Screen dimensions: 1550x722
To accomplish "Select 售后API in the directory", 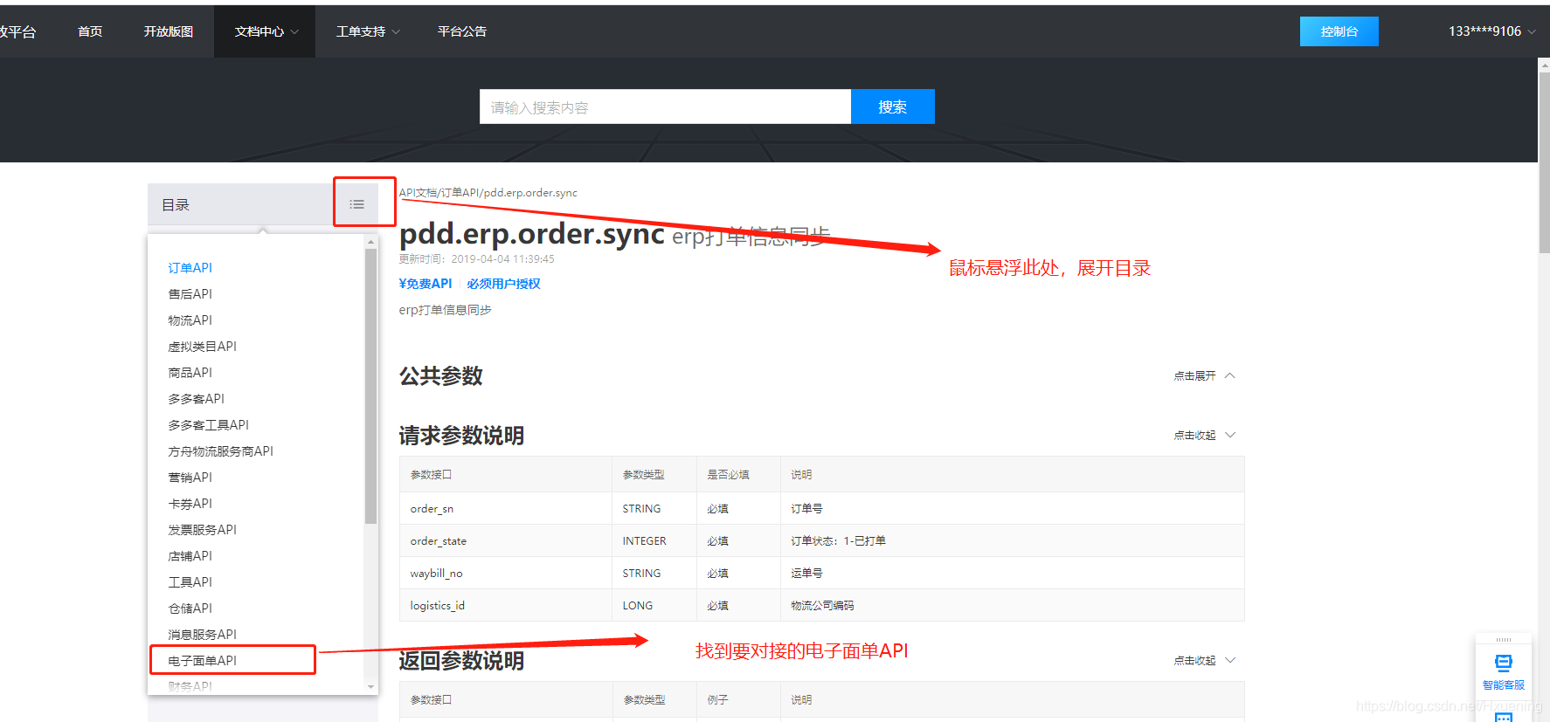I will tap(190, 294).
